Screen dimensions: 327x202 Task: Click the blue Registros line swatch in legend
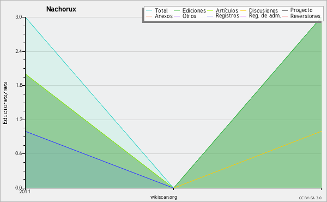click(x=210, y=16)
